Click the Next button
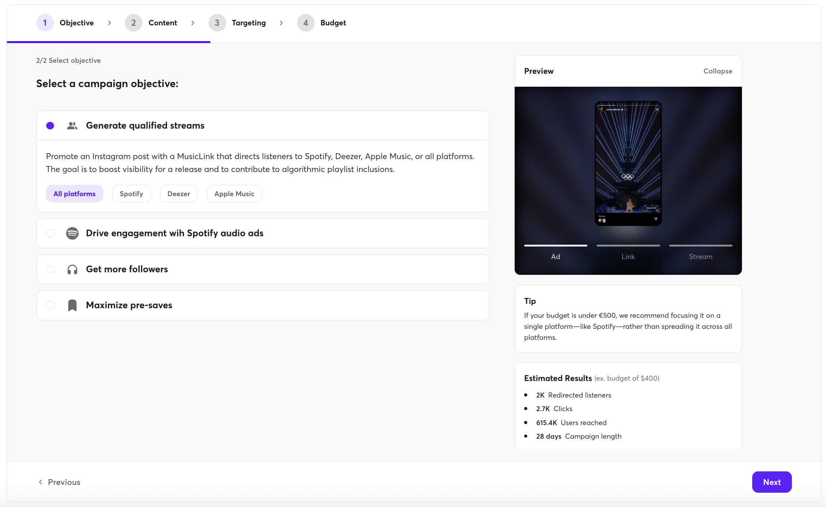The width and height of the screenshot is (826, 507). [772, 482]
